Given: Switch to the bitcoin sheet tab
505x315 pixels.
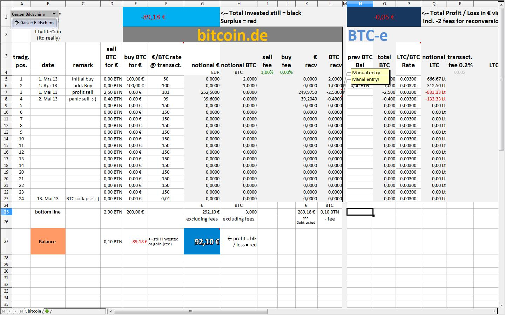Looking at the screenshot, I should (x=34, y=311).
